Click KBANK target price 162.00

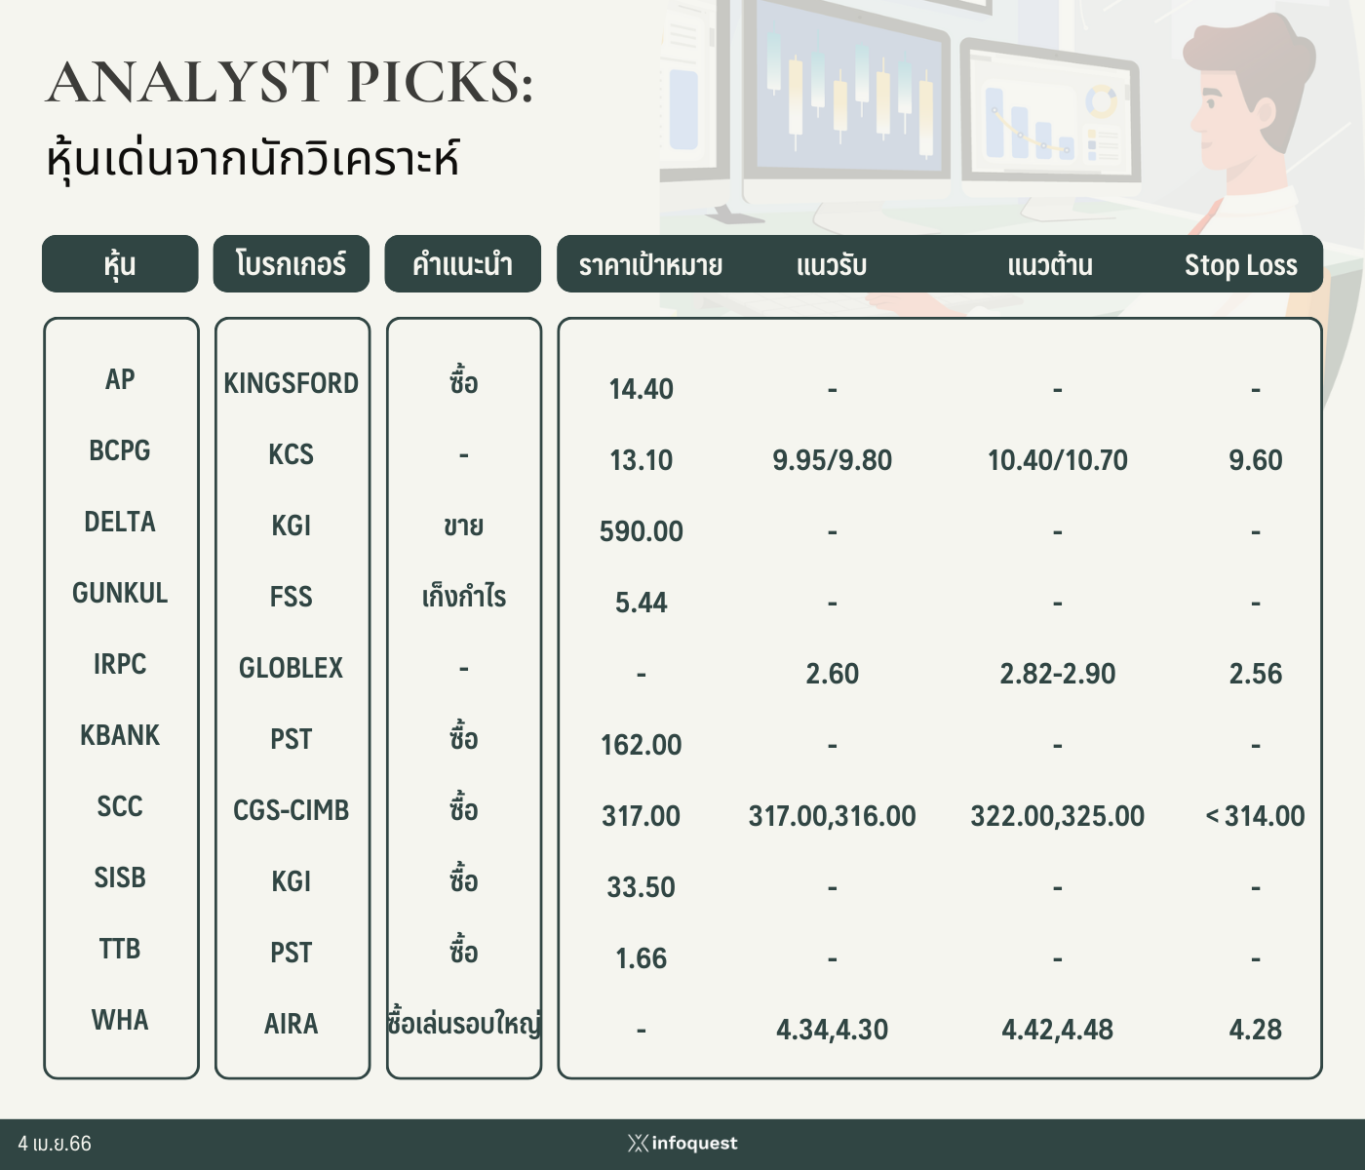click(642, 745)
